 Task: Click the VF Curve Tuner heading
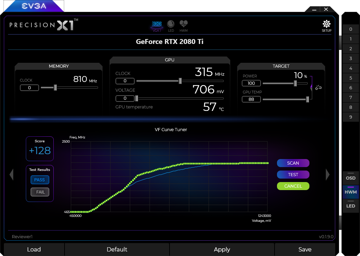[x=171, y=129]
